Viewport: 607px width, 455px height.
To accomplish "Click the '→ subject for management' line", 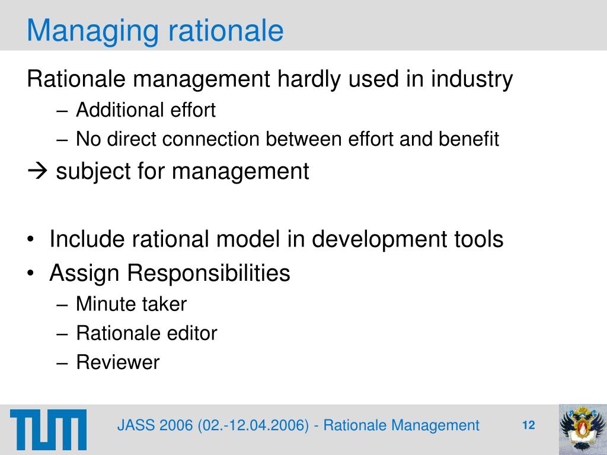I will pyautogui.click(x=168, y=171).
